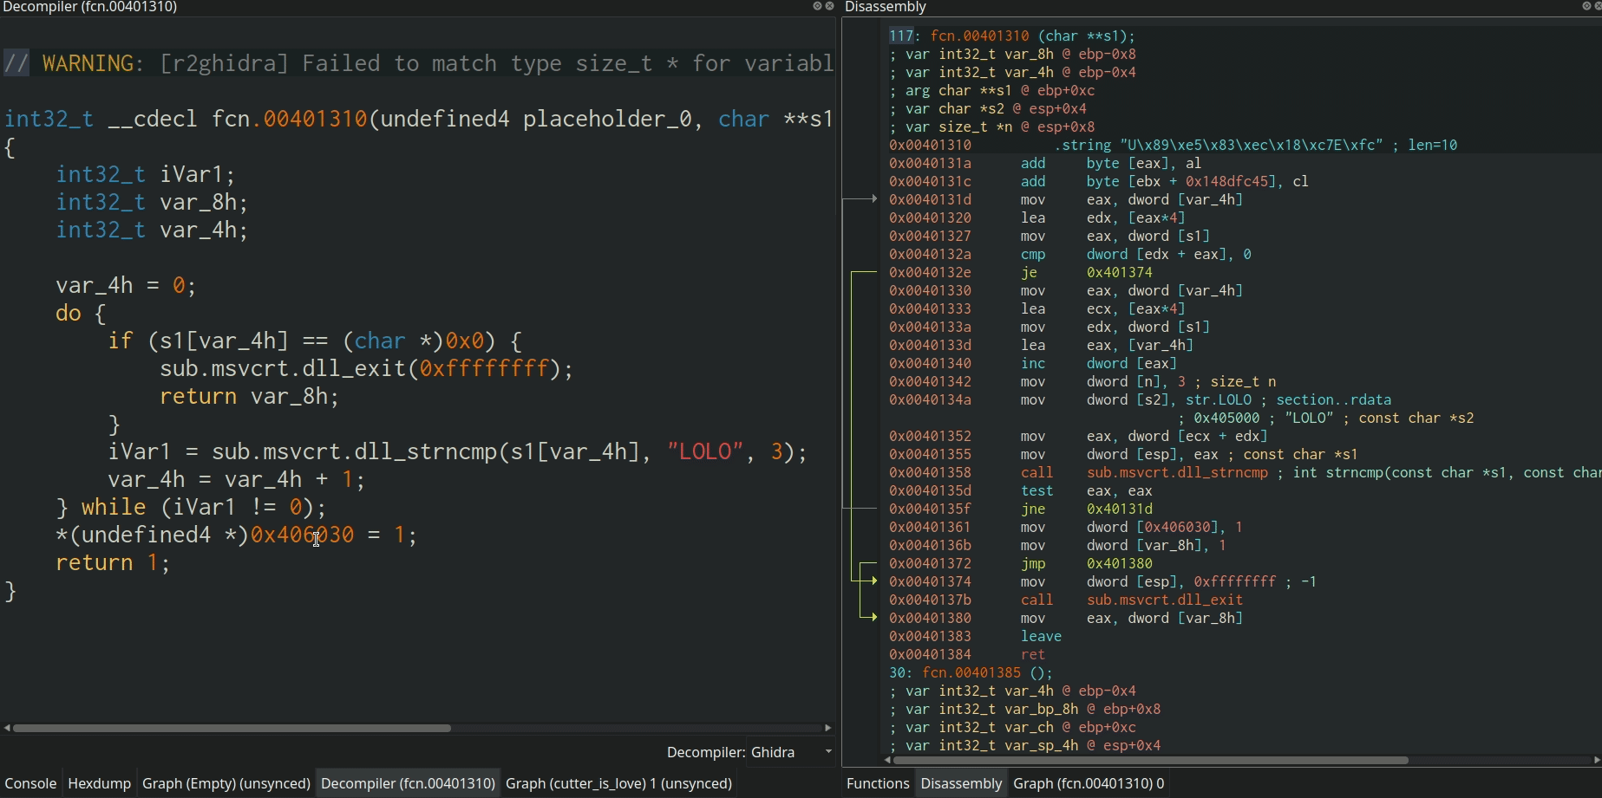Click address 0x00401361 in disassembly

point(930,527)
